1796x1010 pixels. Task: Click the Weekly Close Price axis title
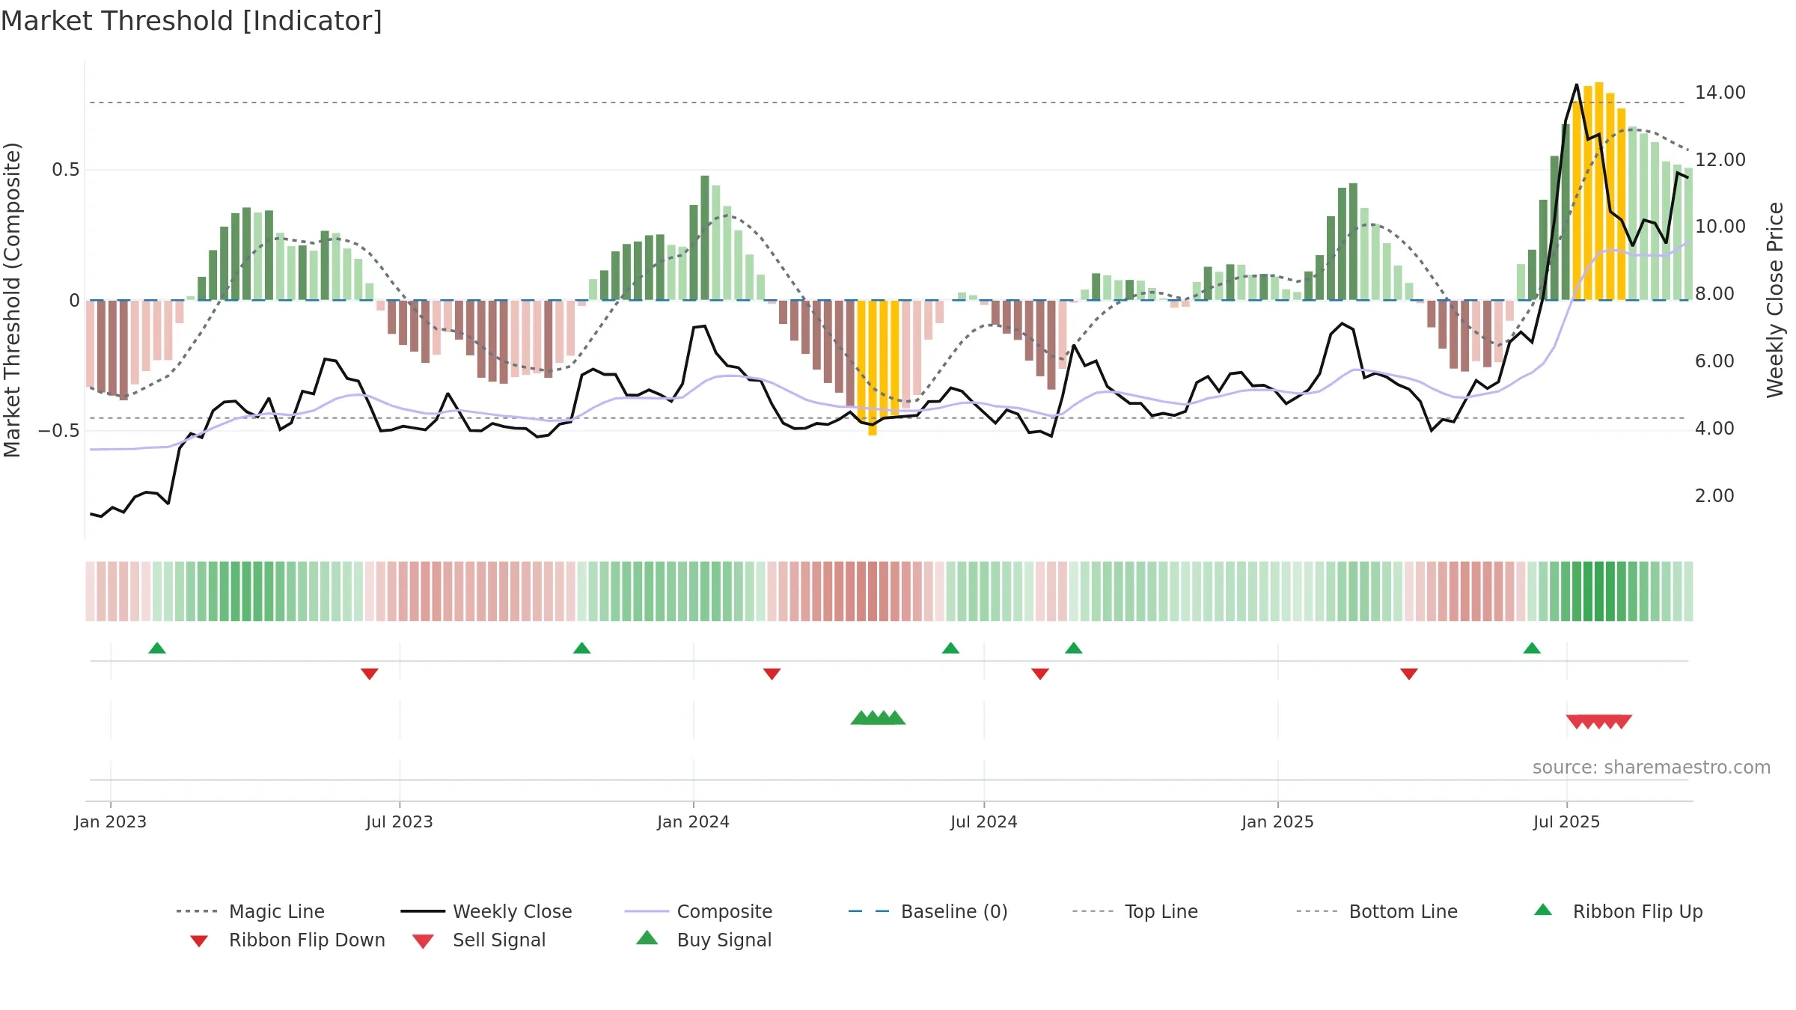coord(1775,300)
